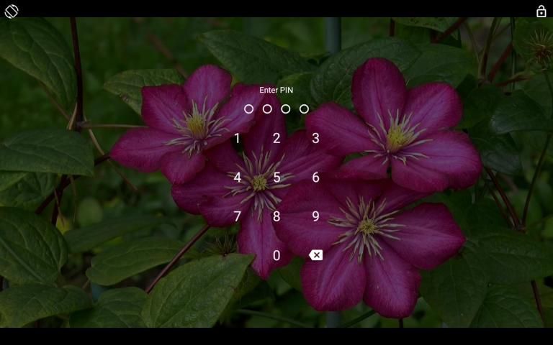Image resolution: width=553 pixels, height=345 pixels.
Task: Tap number 2 on the keypad
Action: (x=276, y=138)
